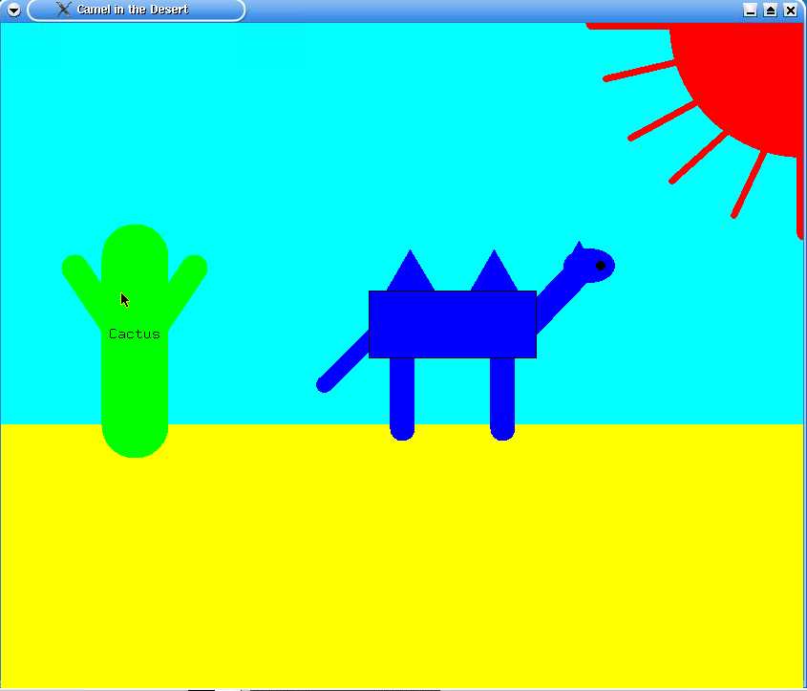
Task: Click the X application icon in title bar
Action: 63,10
